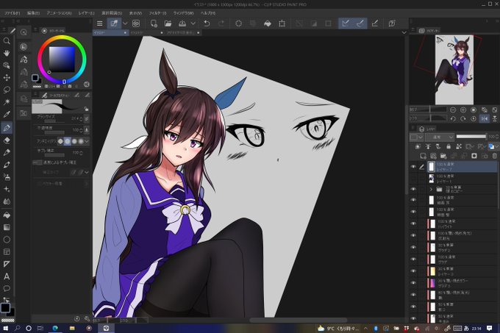Switch to the second canvas tab
The image size is (500, 333).
[146, 32]
